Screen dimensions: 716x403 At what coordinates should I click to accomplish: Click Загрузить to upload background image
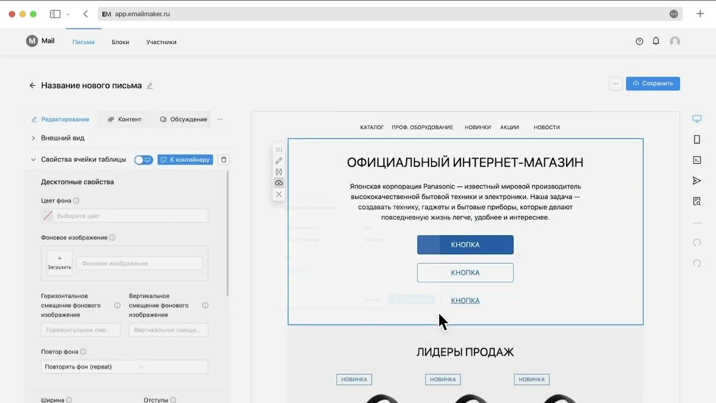tap(59, 263)
